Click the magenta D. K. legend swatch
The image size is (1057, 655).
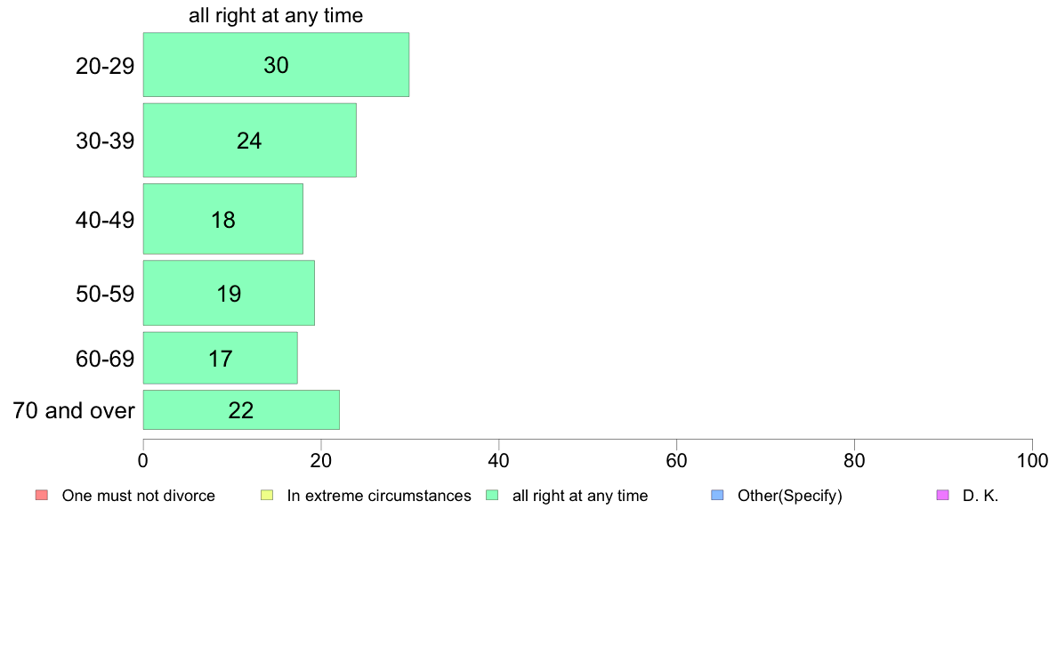pyautogui.click(x=942, y=495)
